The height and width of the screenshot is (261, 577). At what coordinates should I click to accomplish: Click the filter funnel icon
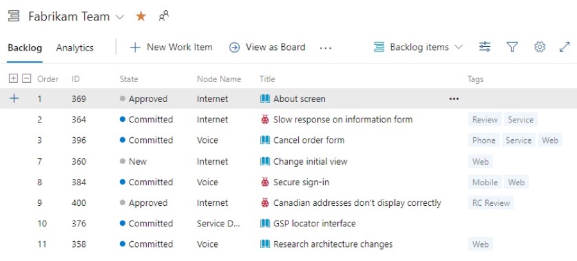pyautogui.click(x=512, y=47)
